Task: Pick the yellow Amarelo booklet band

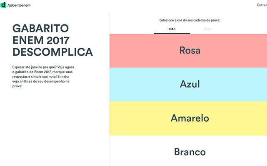Action: click(x=188, y=118)
